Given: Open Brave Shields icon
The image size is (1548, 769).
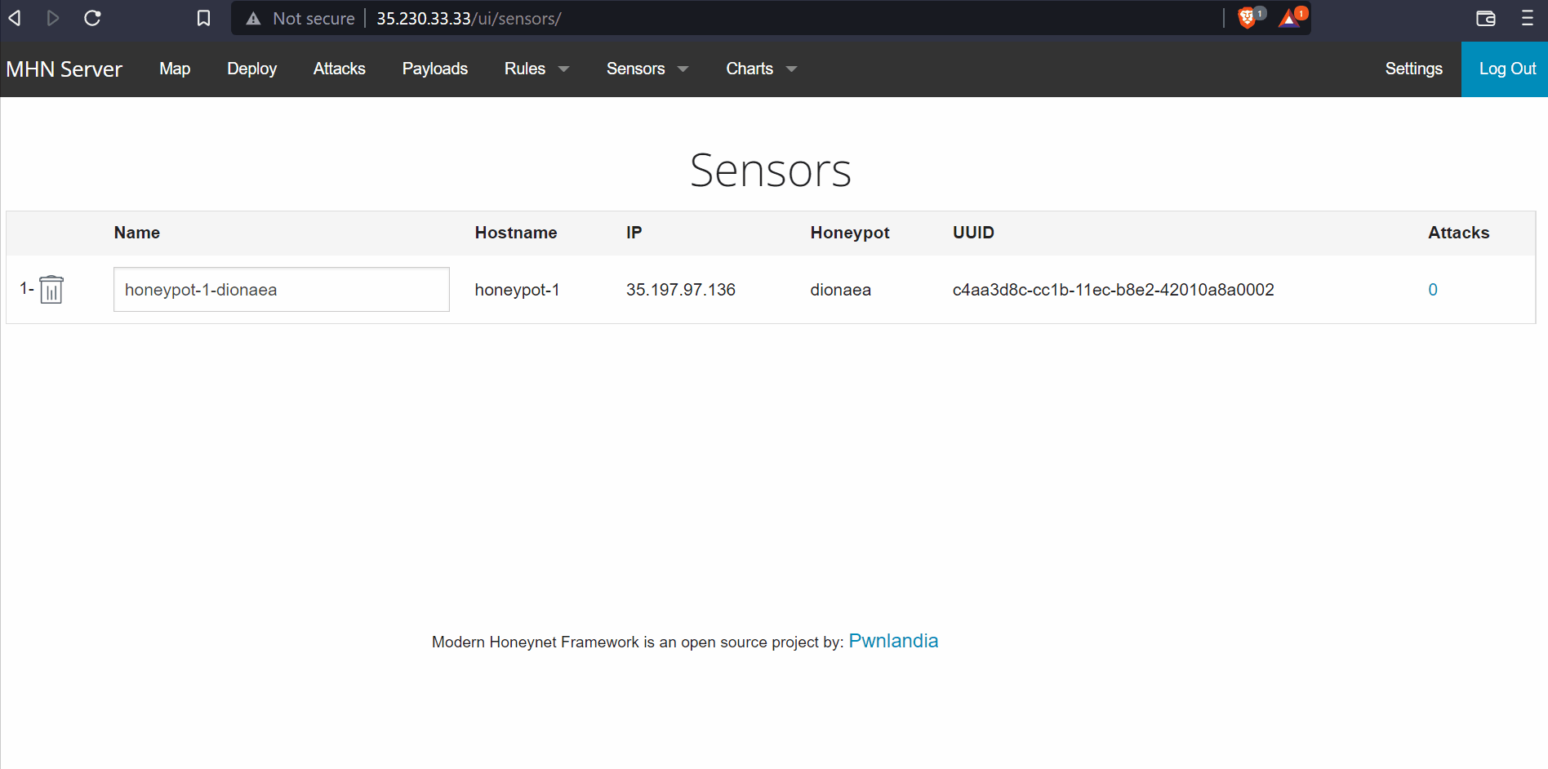Looking at the screenshot, I should click(1248, 18).
